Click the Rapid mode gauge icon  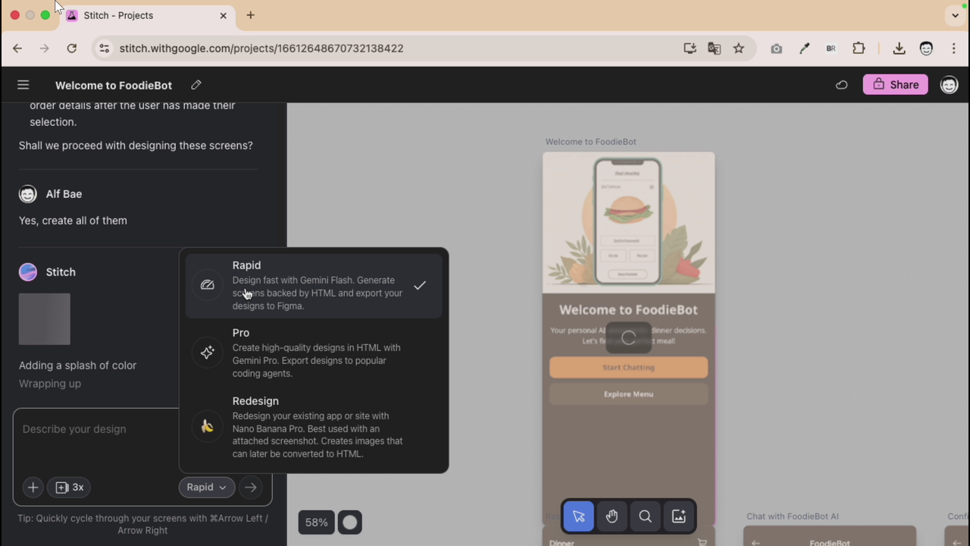click(x=207, y=285)
